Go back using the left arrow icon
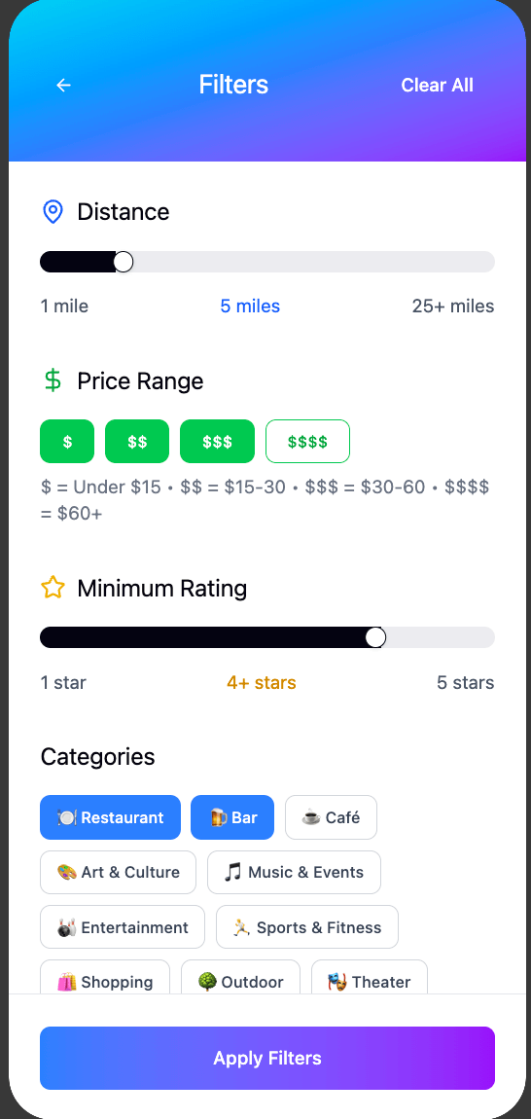The image size is (531, 1119). click(63, 85)
